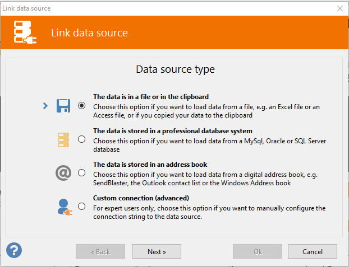
Task: Click the blue chevron arrow beside the file option
Action: click(x=45, y=106)
